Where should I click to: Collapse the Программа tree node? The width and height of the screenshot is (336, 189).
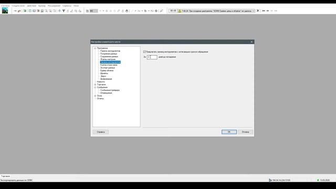95,48
